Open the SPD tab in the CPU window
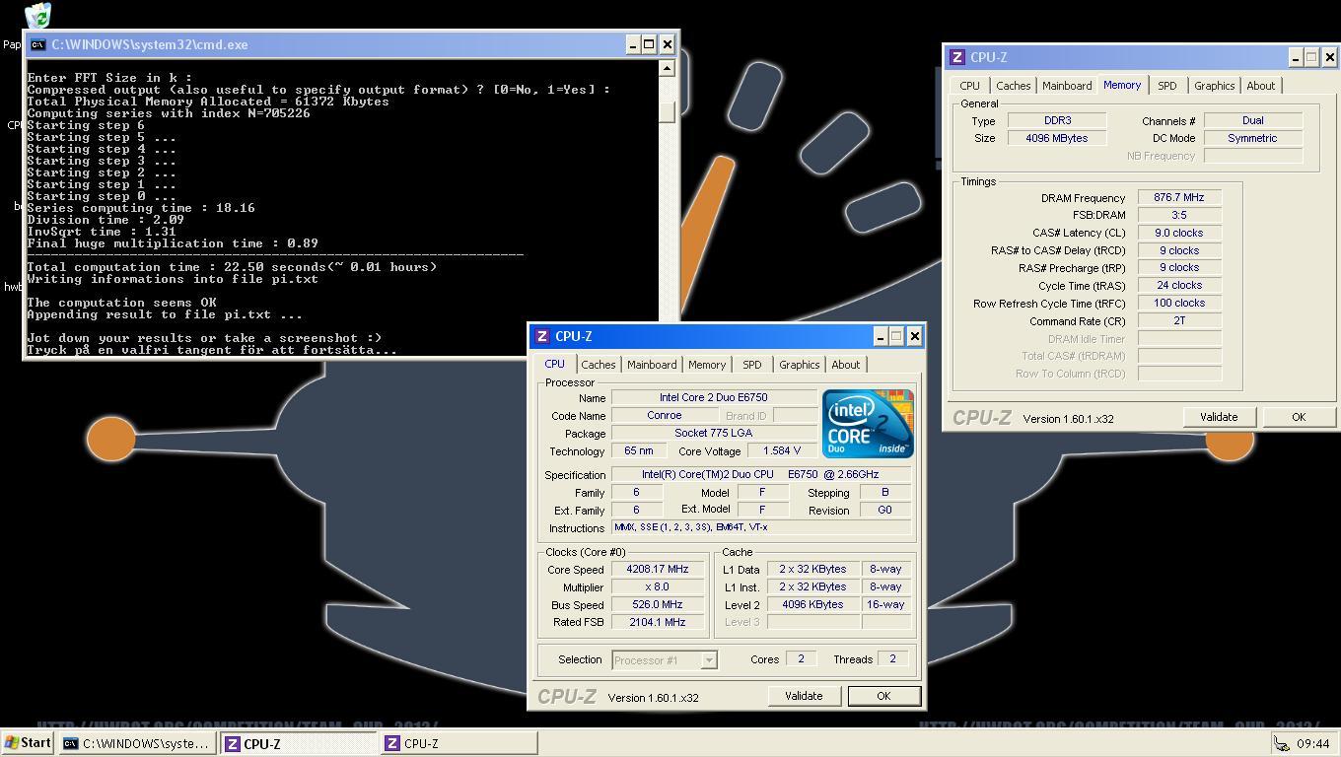The height and width of the screenshot is (757, 1341). pos(751,365)
